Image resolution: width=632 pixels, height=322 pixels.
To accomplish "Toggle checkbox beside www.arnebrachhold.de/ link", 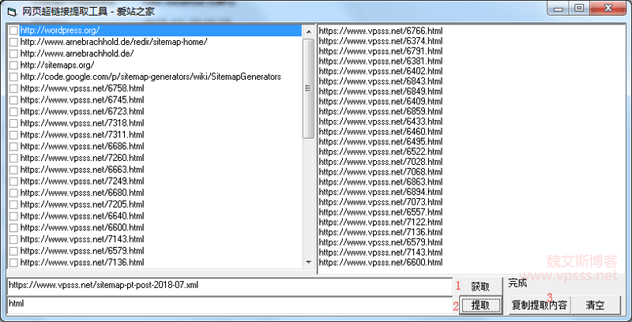I will click(13, 54).
